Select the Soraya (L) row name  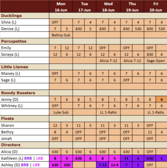tap(10, 55)
